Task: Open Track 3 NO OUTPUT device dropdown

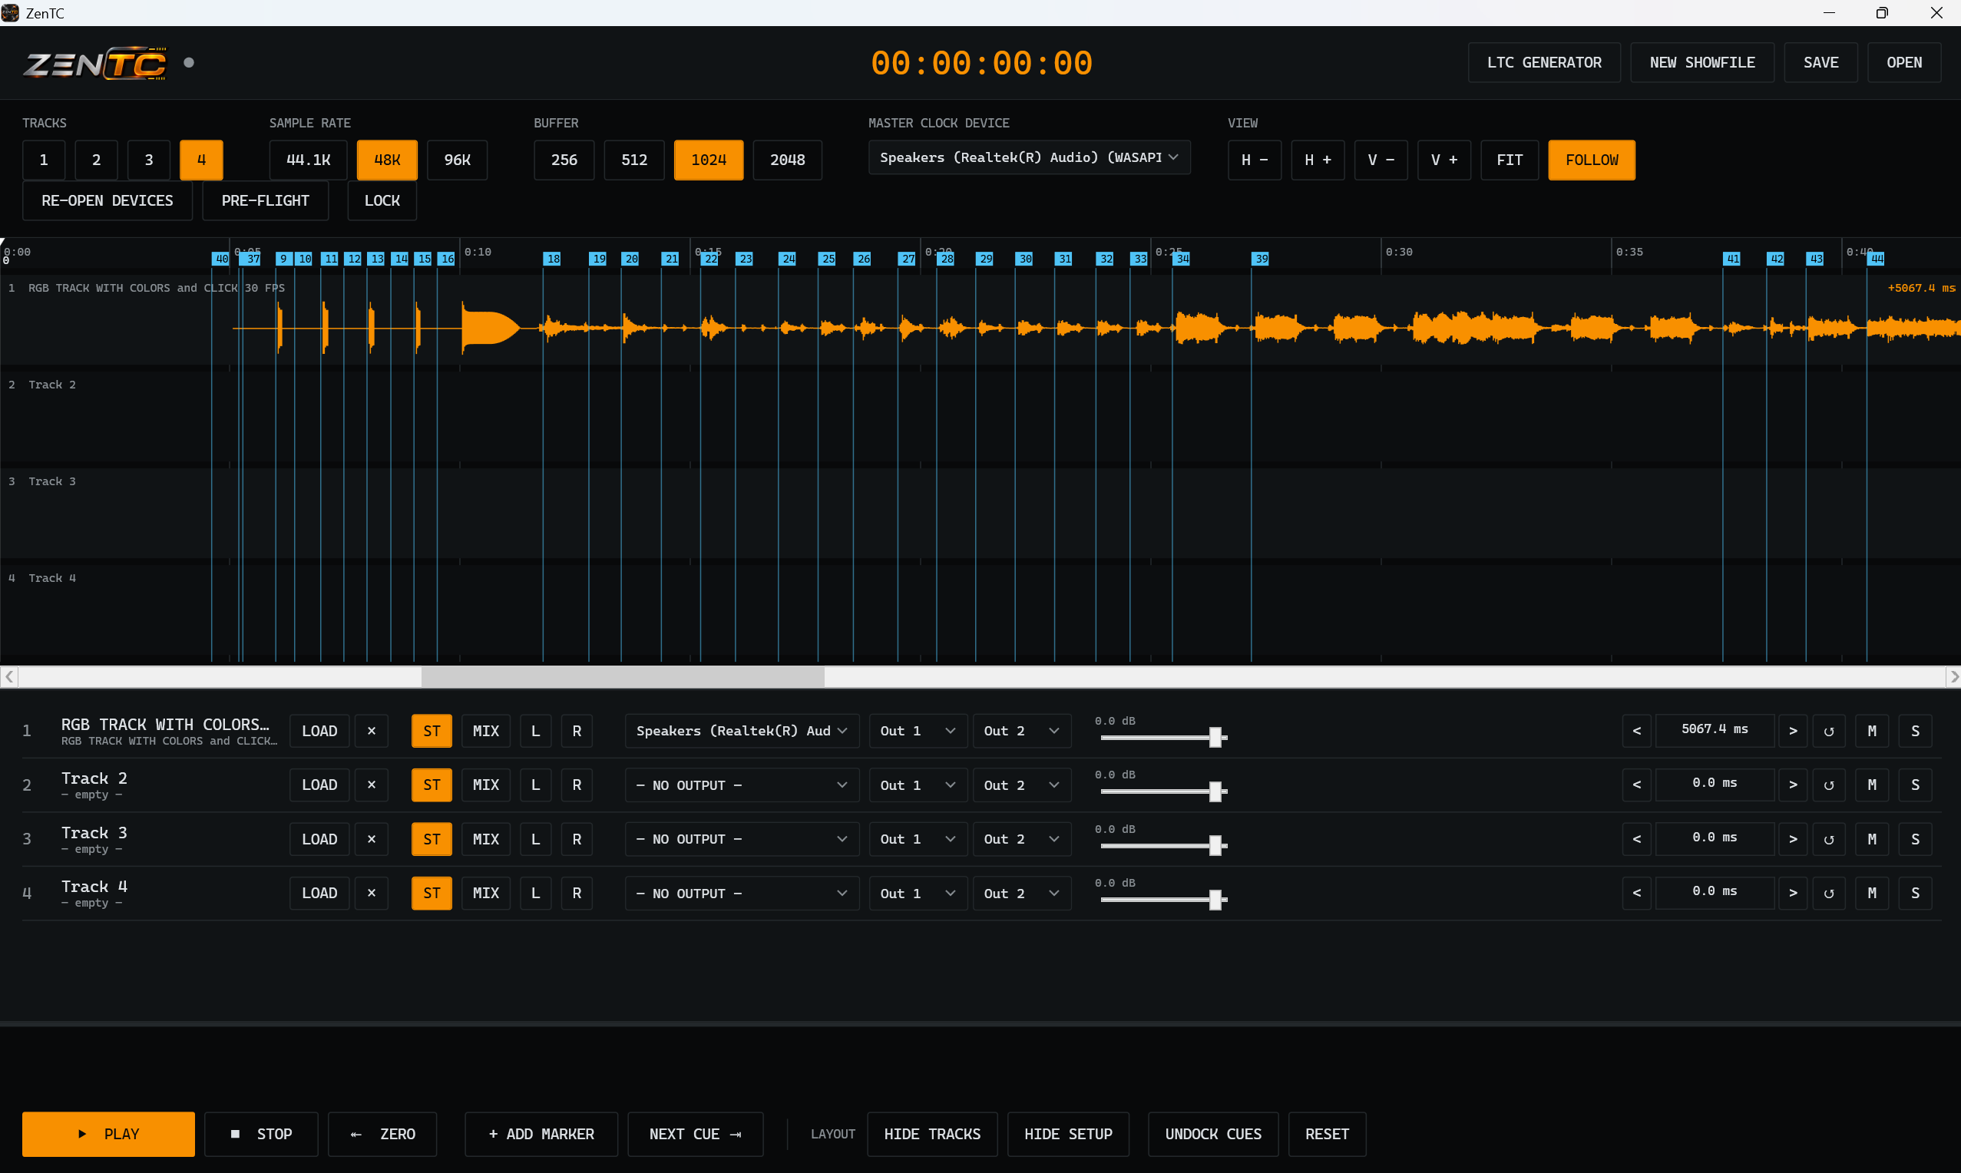Action: click(x=742, y=838)
